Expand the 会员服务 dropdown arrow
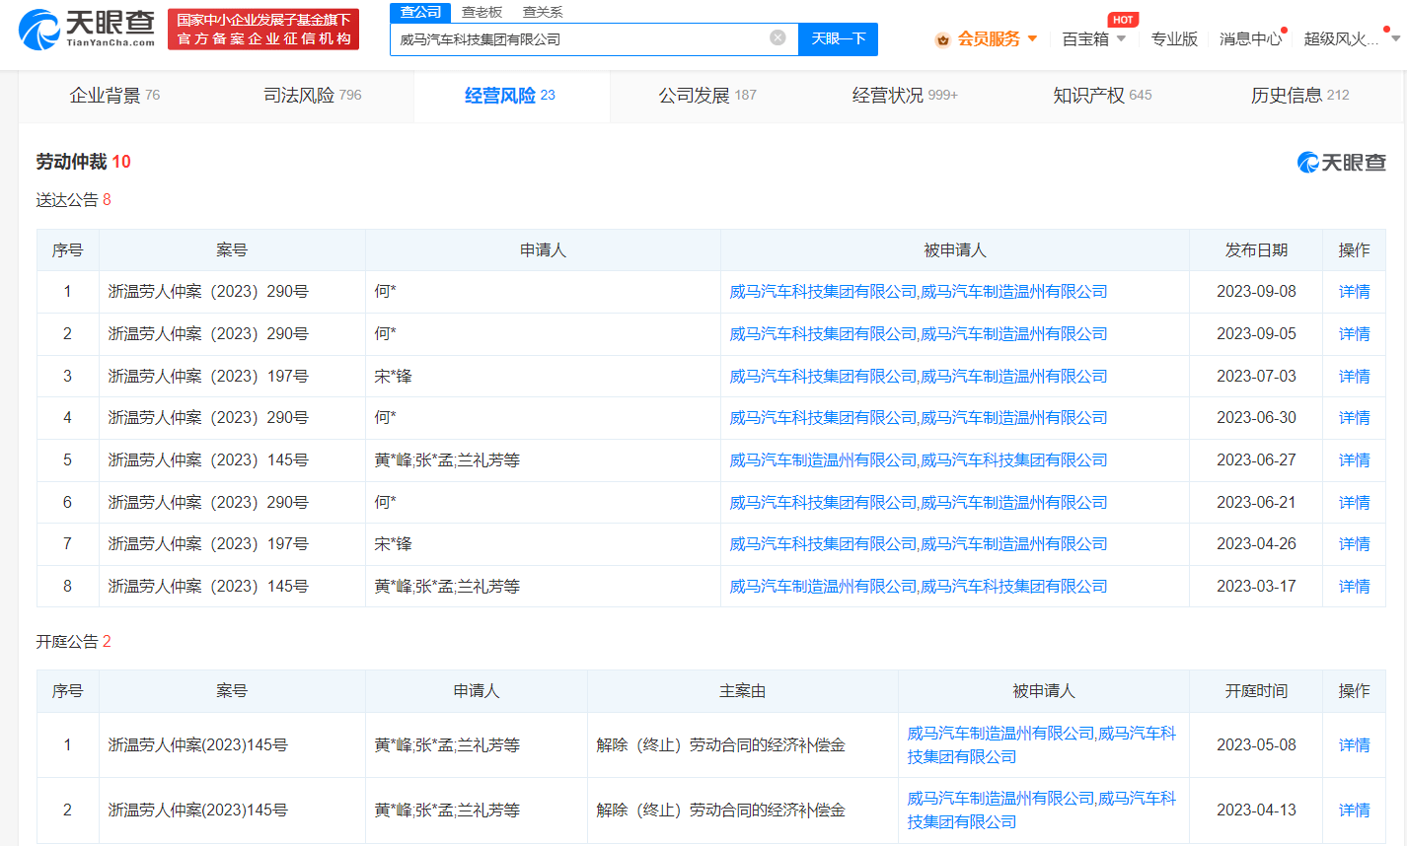The width and height of the screenshot is (1407, 846). click(x=1032, y=38)
